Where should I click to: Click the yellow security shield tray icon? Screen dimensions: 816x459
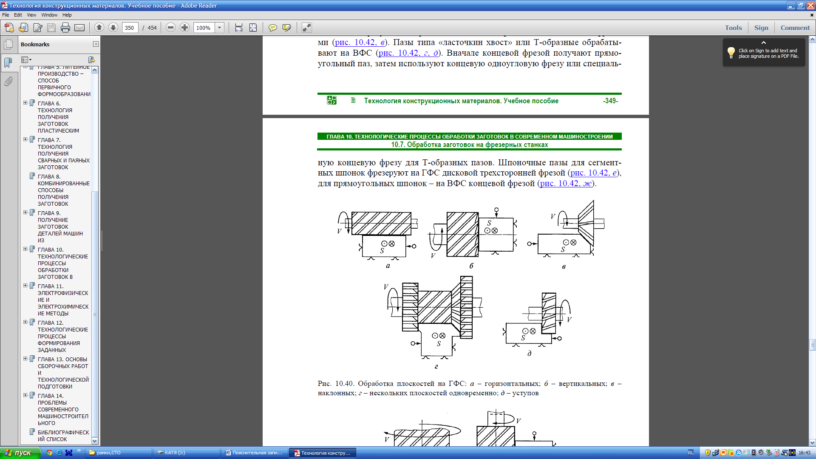tap(708, 453)
